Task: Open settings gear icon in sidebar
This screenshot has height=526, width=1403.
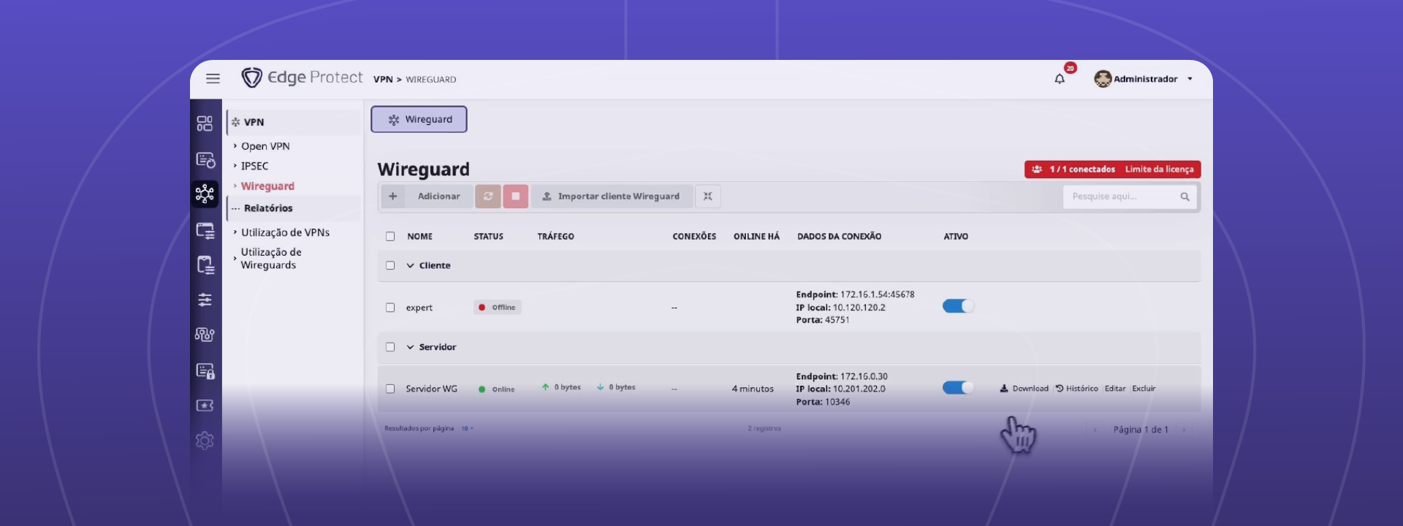Action: (205, 441)
